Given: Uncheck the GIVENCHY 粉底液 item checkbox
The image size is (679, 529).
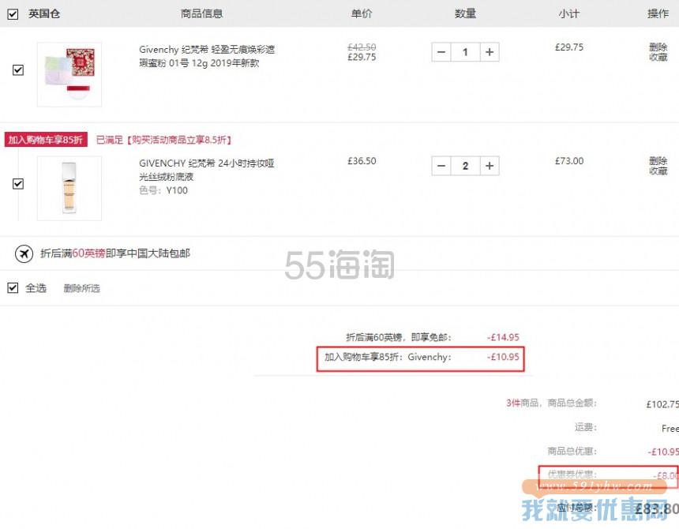Looking at the screenshot, I should tap(17, 183).
